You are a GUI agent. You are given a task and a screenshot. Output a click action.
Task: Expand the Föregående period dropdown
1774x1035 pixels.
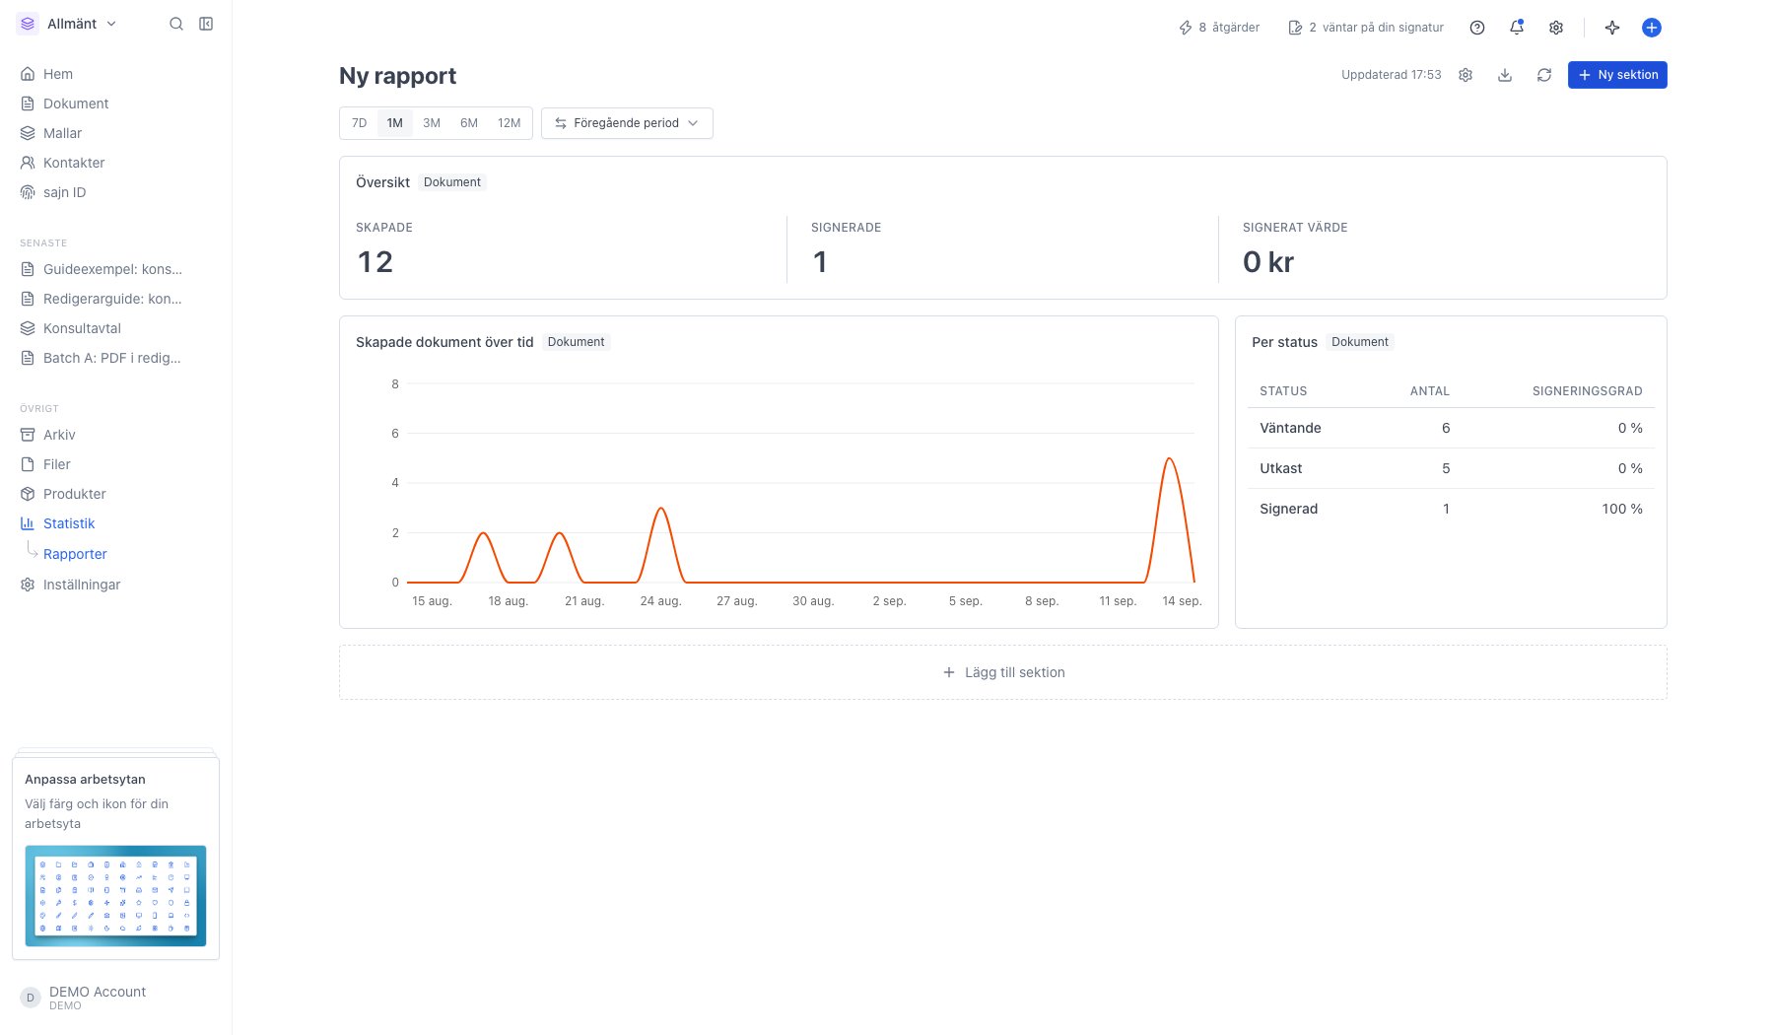point(627,123)
